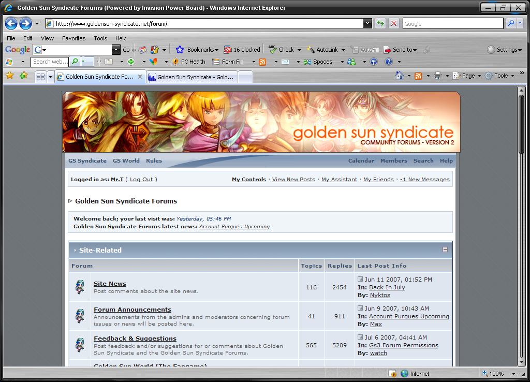Click the Google toolbar Settings button
530x382 pixels.
(x=504, y=50)
